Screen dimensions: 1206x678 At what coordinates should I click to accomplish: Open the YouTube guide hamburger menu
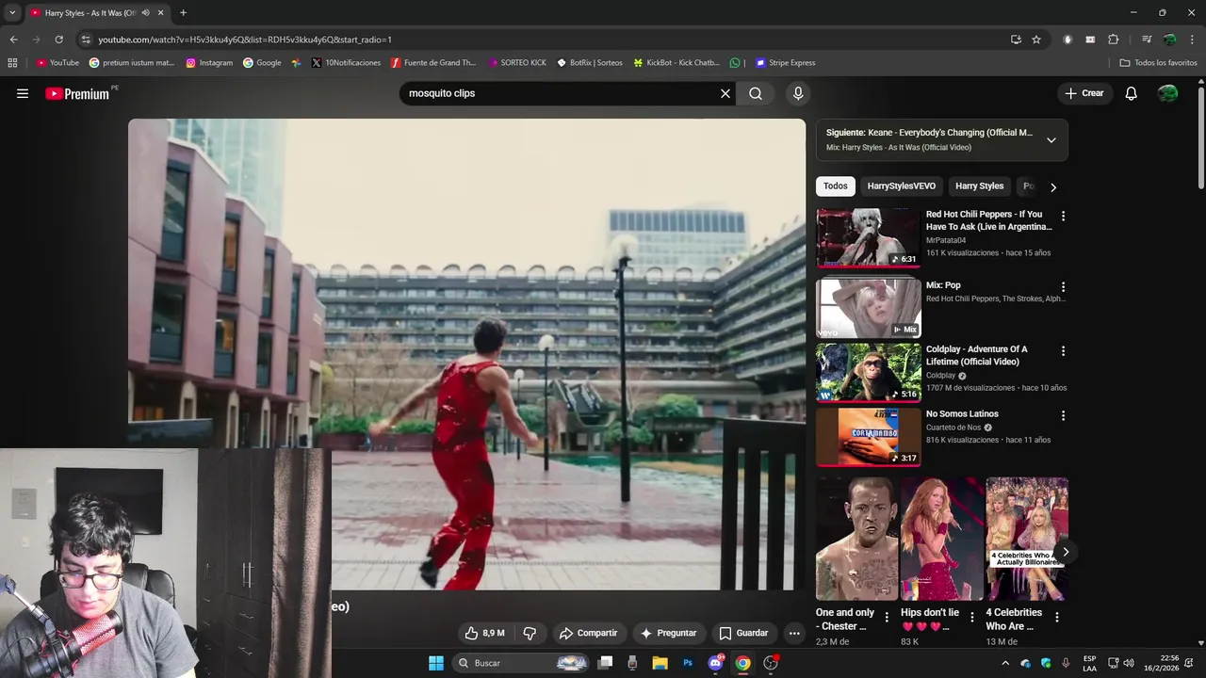(23, 93)
